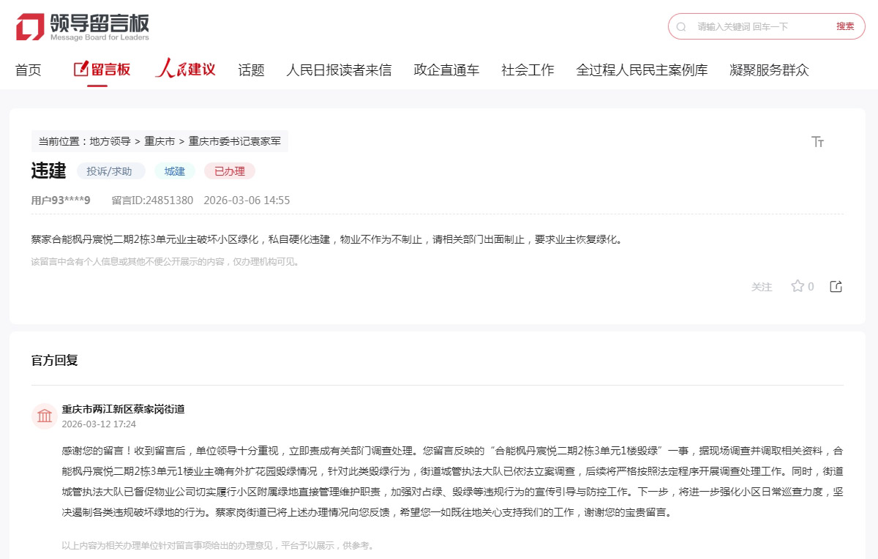Screen dimensions: 878x559
Task: Click the Tt font size icon
Action: (x=818, y=141)
